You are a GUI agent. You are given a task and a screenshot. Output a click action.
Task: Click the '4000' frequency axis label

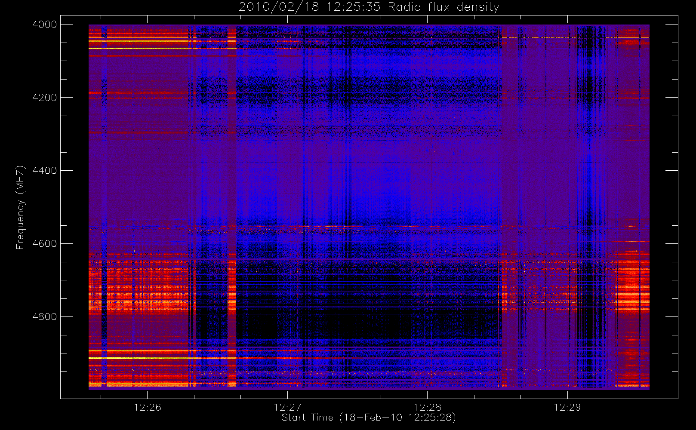[45, 25]
